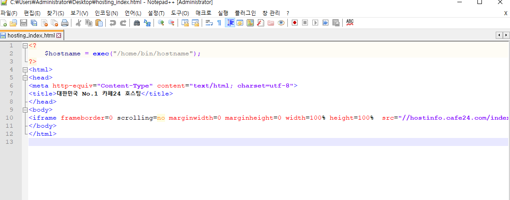
Task: Open the 인코딩(N) menu
Action: coord(106,13)
